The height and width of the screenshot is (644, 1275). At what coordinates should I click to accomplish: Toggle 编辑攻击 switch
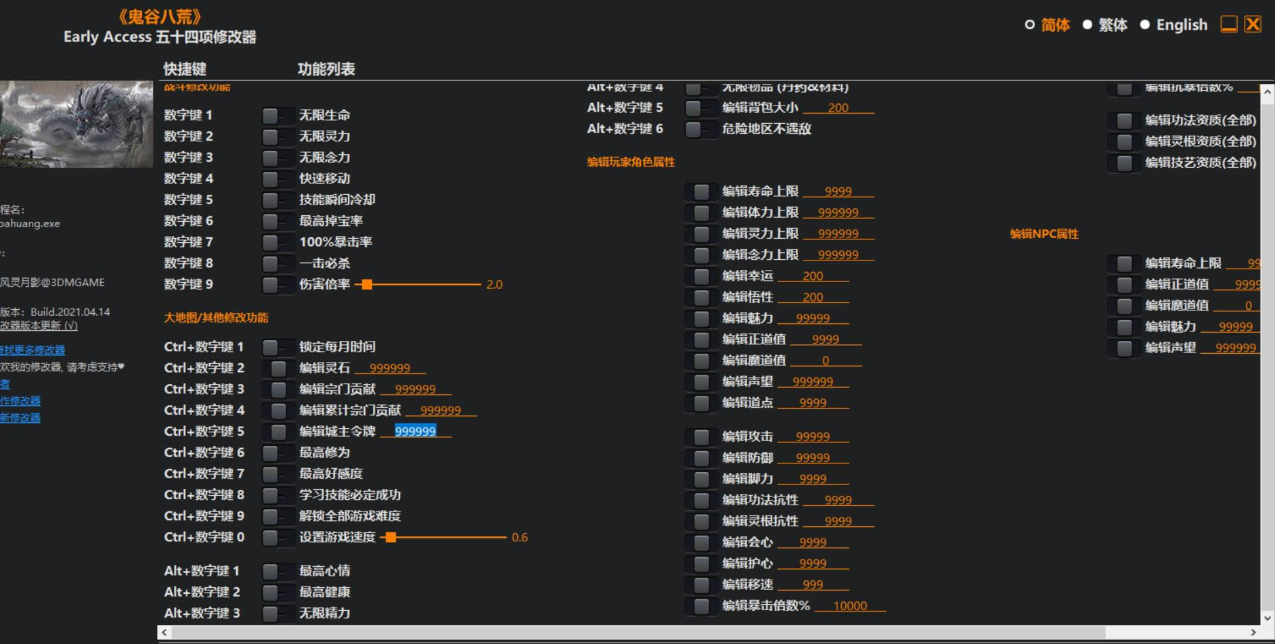(x=700, y=437)
